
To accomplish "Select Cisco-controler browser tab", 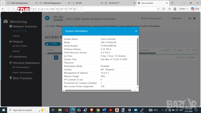I will tap(153, 3).
